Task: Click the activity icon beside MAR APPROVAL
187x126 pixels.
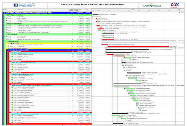Action: point(7,38)
